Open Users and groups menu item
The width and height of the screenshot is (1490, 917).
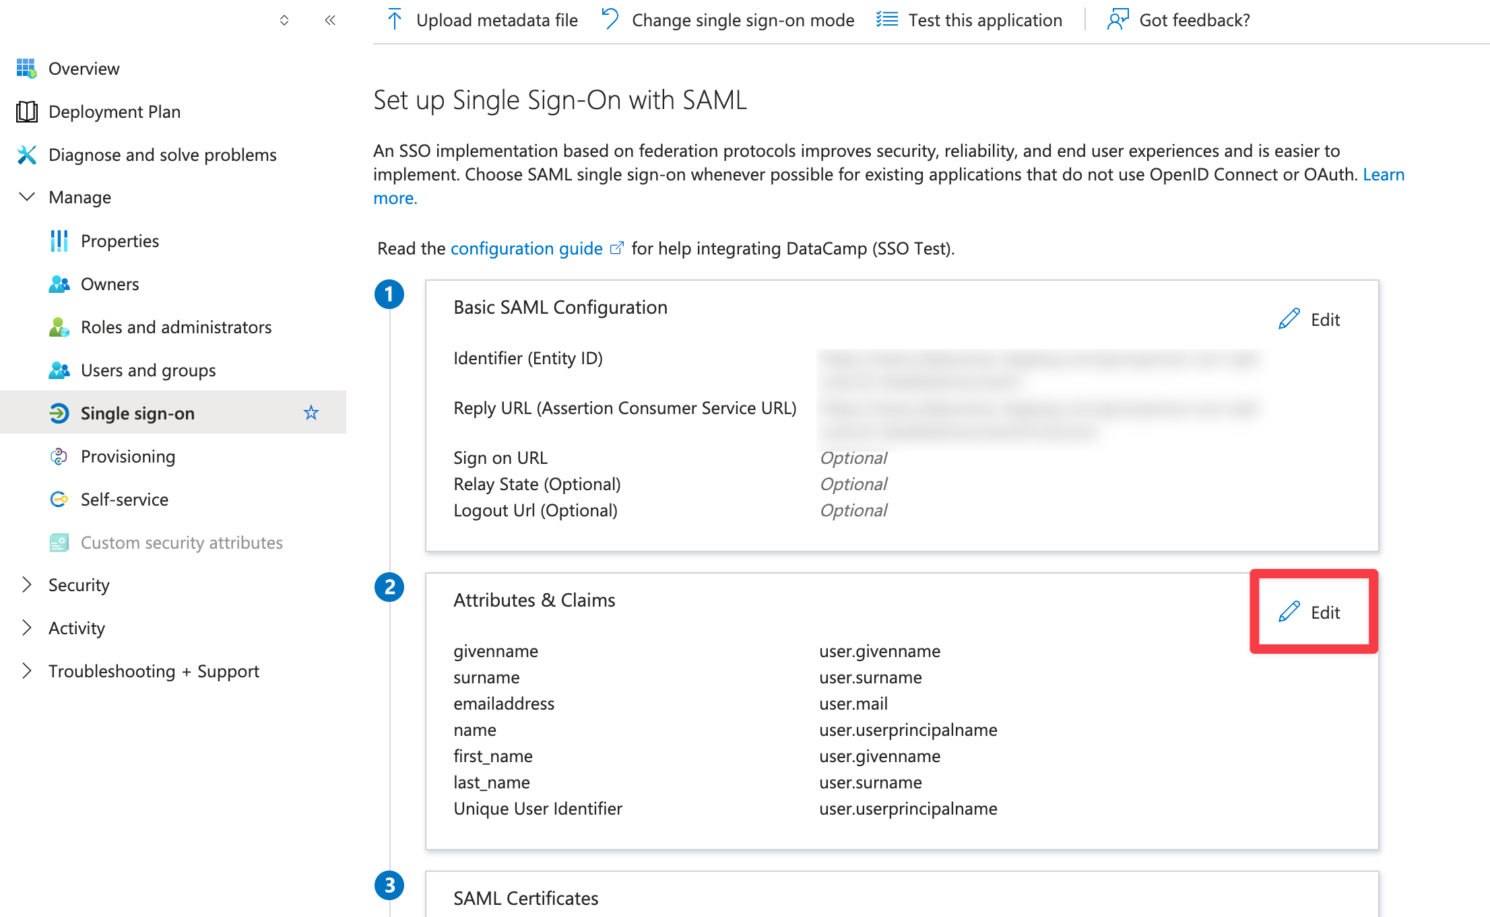(148, 370)
